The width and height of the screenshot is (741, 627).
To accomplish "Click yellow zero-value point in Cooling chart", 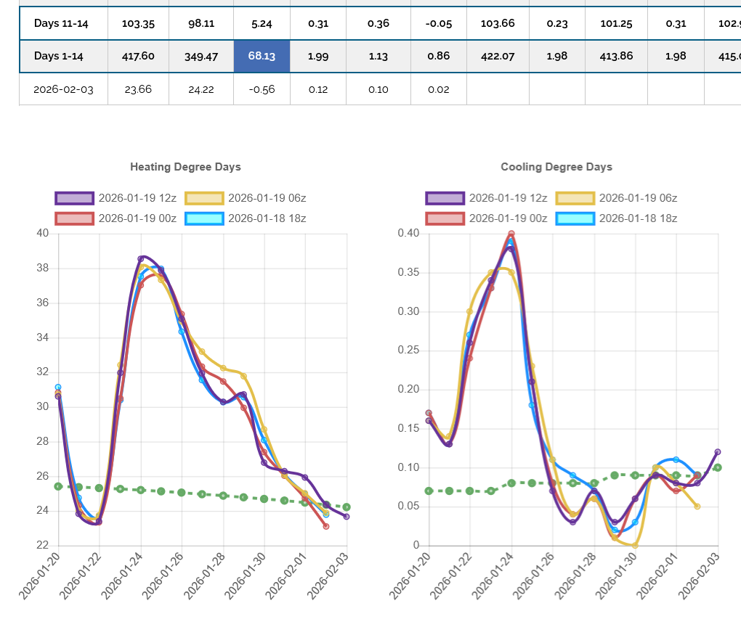I will pos(635,545).
